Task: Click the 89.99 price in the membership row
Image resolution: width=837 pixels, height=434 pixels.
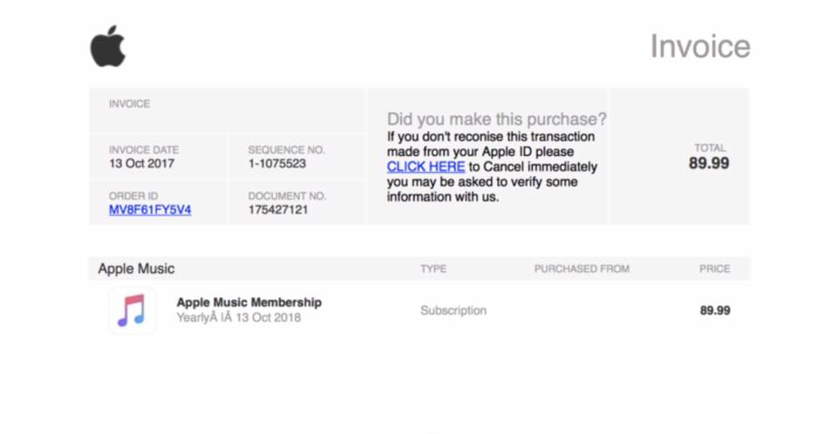Action: tap(715, 310)
